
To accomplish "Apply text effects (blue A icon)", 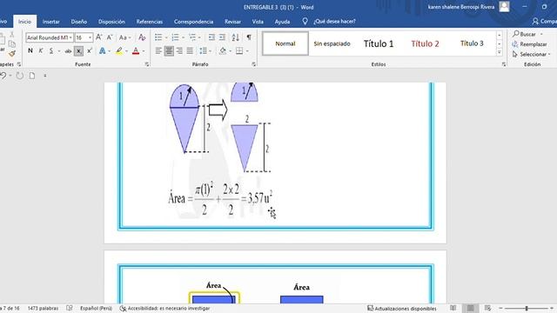I will click(x=103, y=51).
